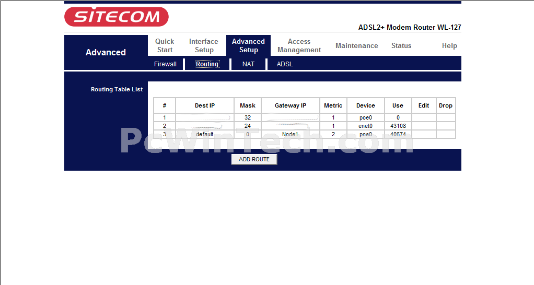
Task: Click the Drop column header
Action: pyautogui.click(x=446, y=105)
